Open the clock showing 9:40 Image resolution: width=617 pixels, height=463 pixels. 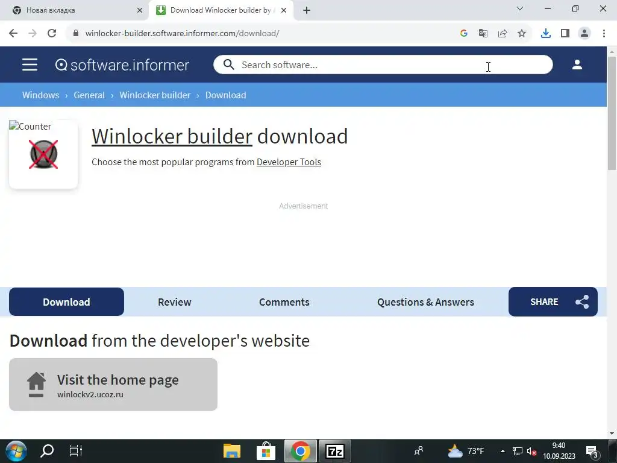coord(559,451)
